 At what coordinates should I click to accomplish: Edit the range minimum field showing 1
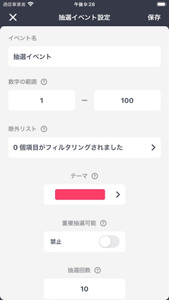click(x=41, y=100)
